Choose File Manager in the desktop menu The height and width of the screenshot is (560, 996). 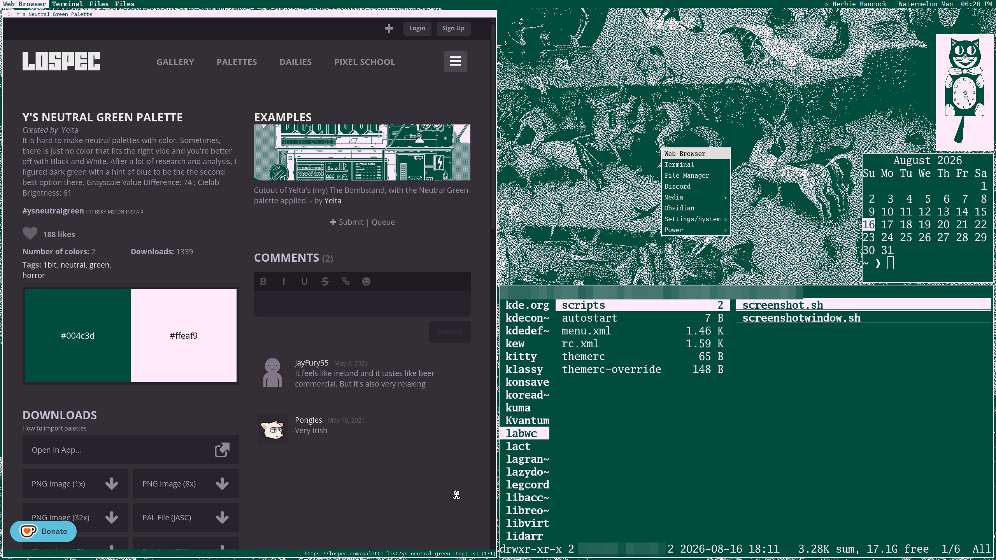point(696,176)
